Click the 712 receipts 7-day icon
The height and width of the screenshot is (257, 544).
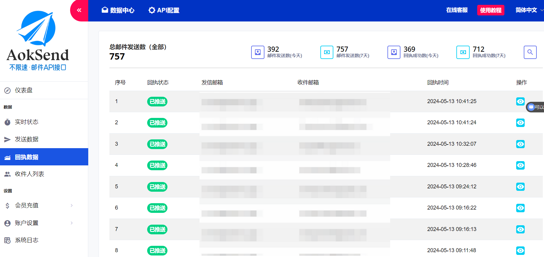point(463,52)
